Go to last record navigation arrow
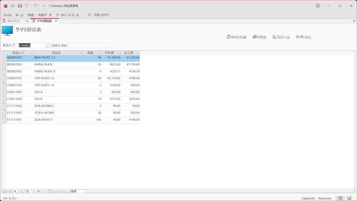This screenshot has height=201, width=357. pyautogui.click(x=38, y=191)
